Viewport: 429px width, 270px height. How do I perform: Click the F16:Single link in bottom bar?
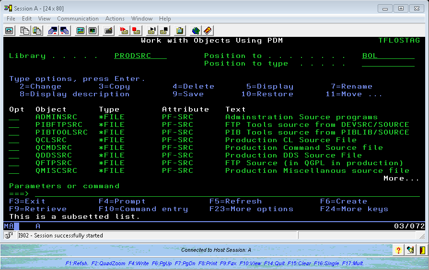pos(326,263)
